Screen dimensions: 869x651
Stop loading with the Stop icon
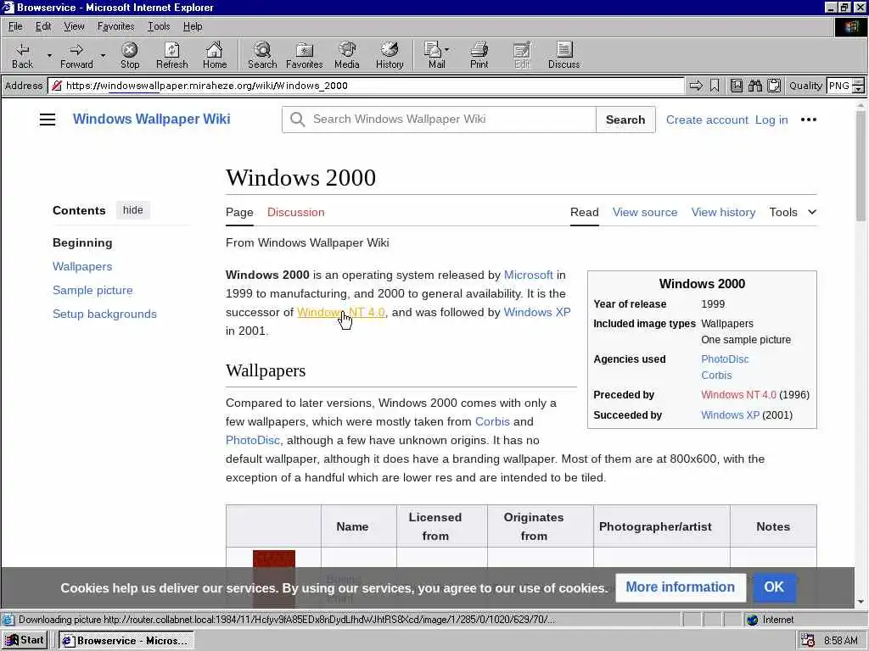tap(130, 55)
